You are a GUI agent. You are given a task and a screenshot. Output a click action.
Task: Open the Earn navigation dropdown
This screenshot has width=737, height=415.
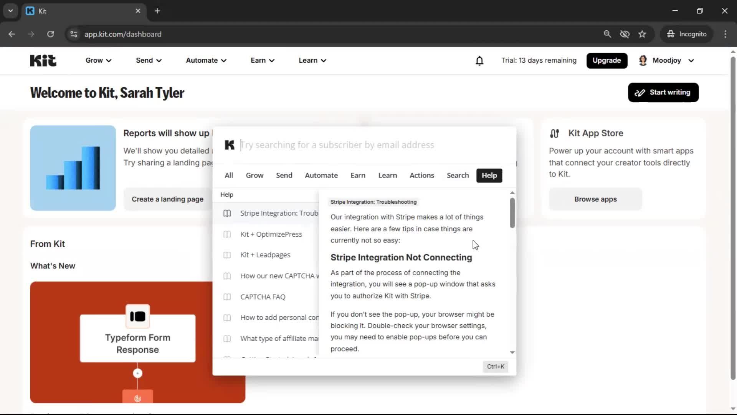tap(262, 60)
